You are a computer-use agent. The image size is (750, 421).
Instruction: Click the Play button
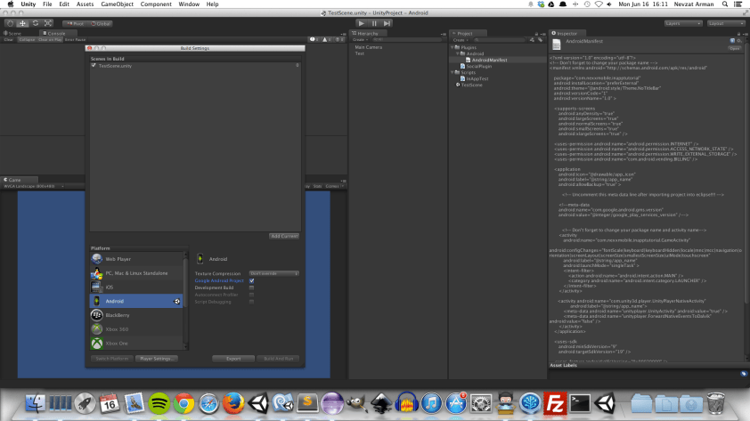point(362,23)
